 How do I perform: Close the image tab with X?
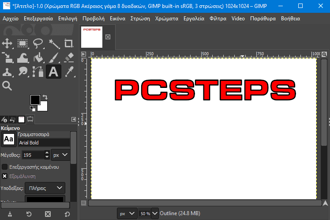108,37
